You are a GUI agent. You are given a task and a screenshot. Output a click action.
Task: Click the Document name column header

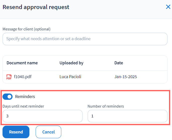(x=22, y=63)
